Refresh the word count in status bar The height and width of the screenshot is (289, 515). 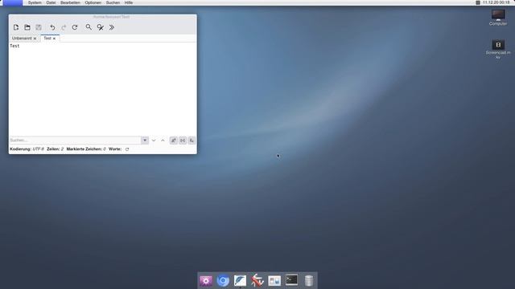[127, 149]
